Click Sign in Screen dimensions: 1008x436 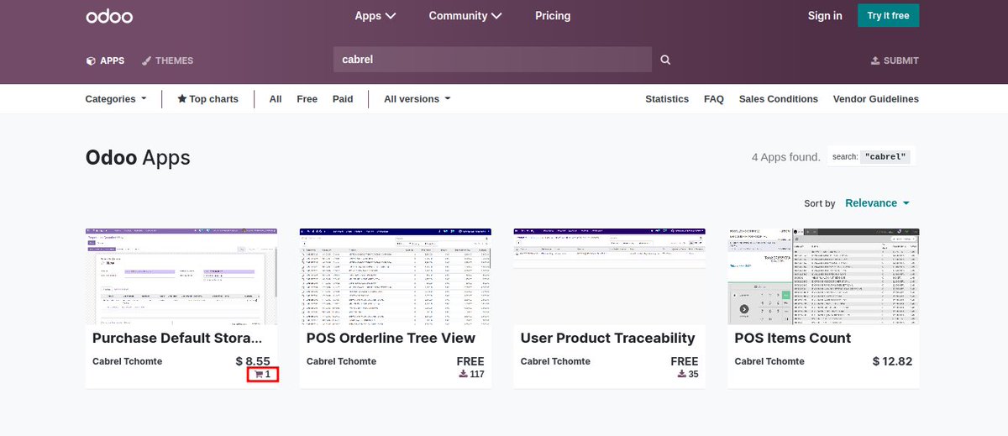tap(825, 16)
